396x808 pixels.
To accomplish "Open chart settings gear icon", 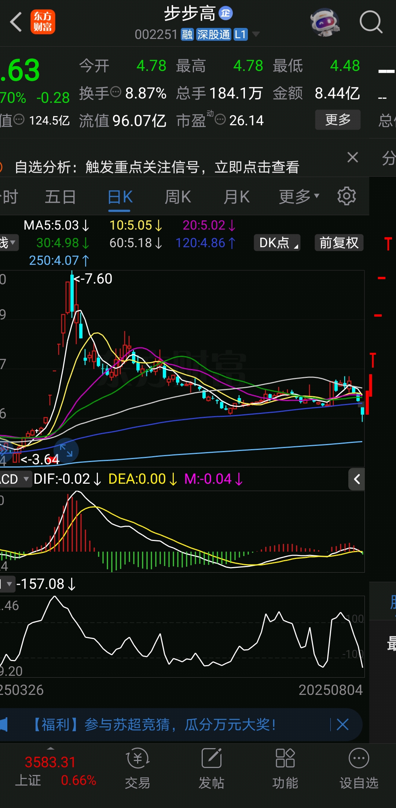I will [x=346, y=196].
